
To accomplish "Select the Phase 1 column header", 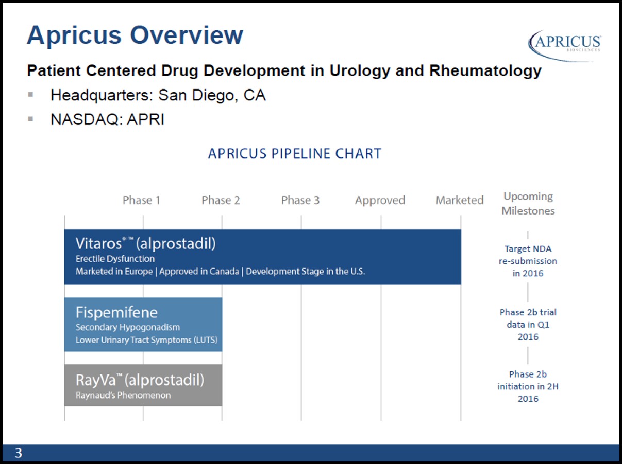I will [x=141, y=200].
